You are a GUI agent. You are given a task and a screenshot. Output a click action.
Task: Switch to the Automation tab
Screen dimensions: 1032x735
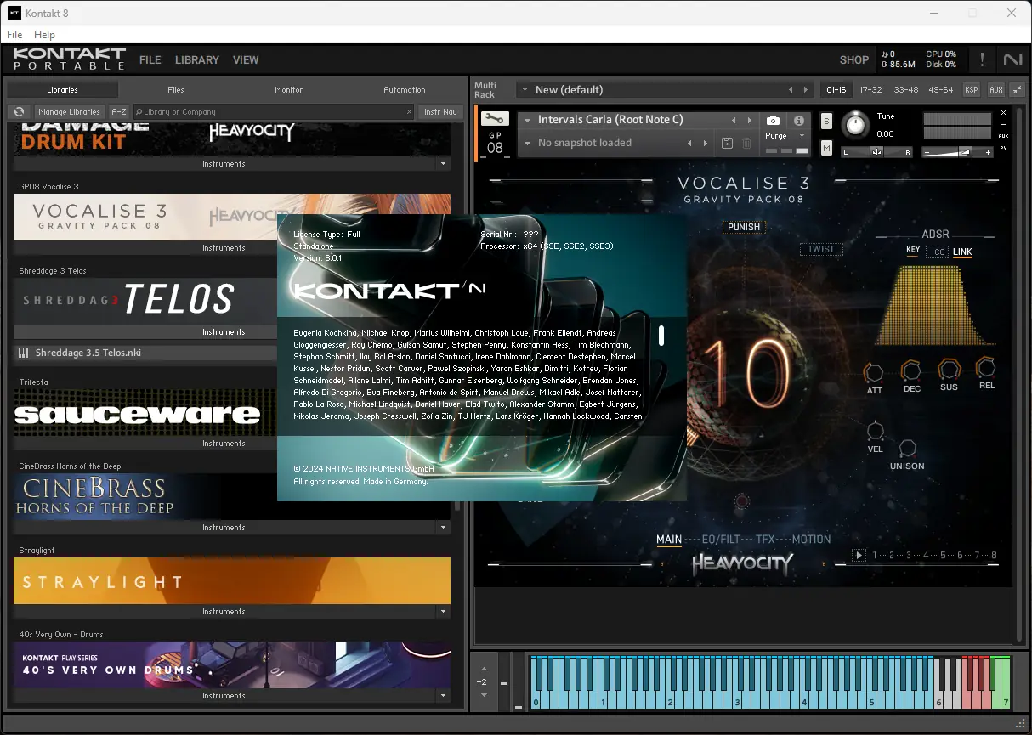coord(405,89)
